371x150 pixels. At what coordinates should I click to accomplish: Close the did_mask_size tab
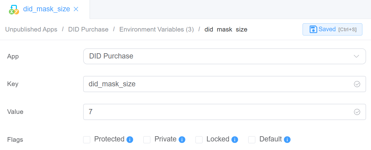(76, 9)
